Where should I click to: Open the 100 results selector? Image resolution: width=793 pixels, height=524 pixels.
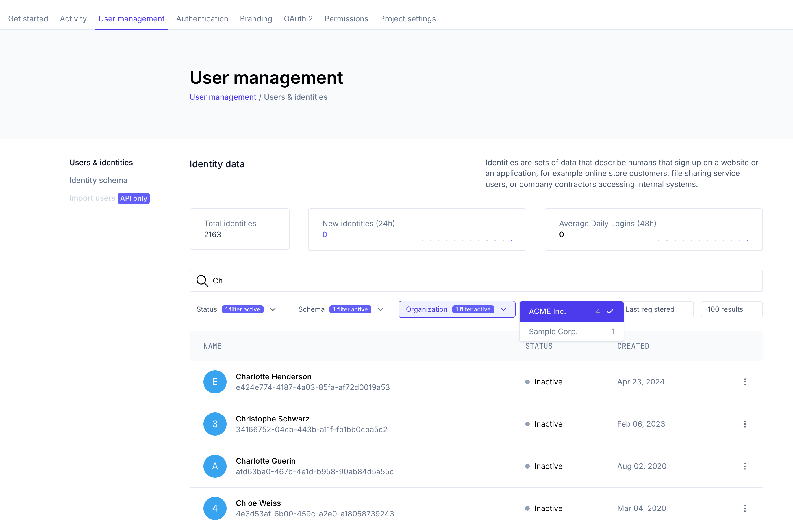(731, 309)
